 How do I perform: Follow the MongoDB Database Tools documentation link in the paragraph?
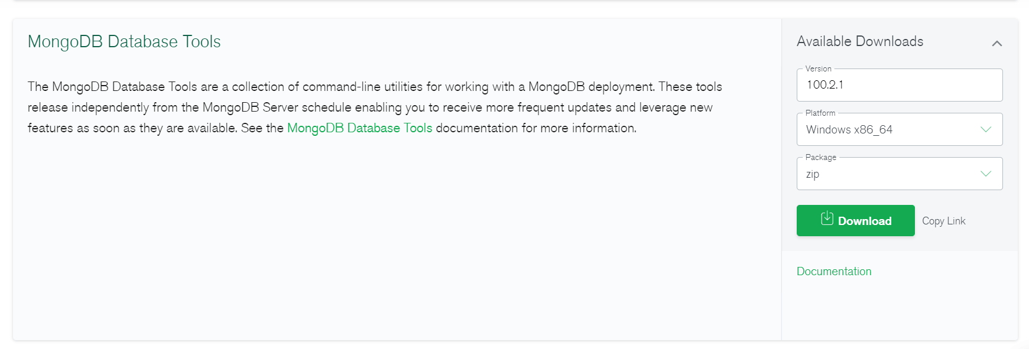(359, 128)
